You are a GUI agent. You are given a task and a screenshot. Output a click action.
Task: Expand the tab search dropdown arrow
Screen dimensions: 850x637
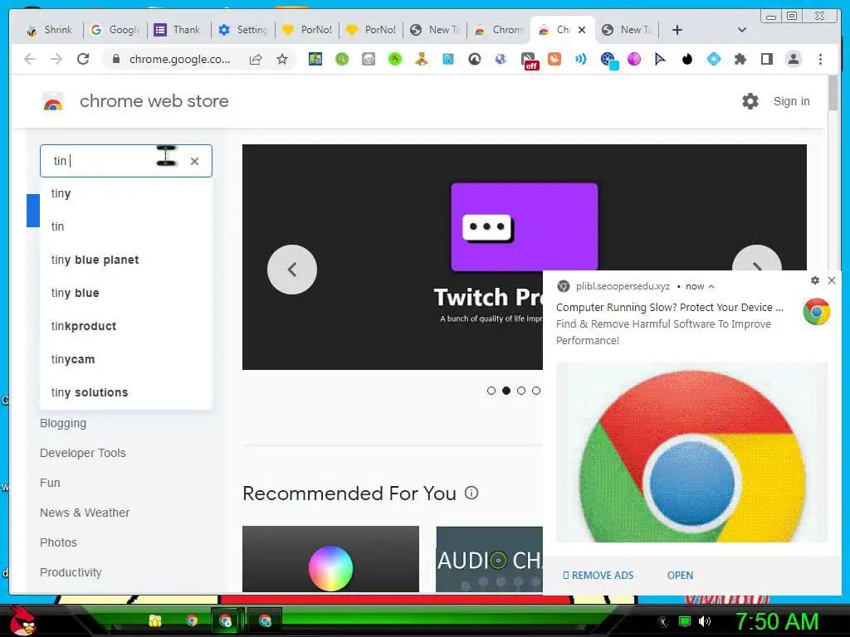pos(741,30)
